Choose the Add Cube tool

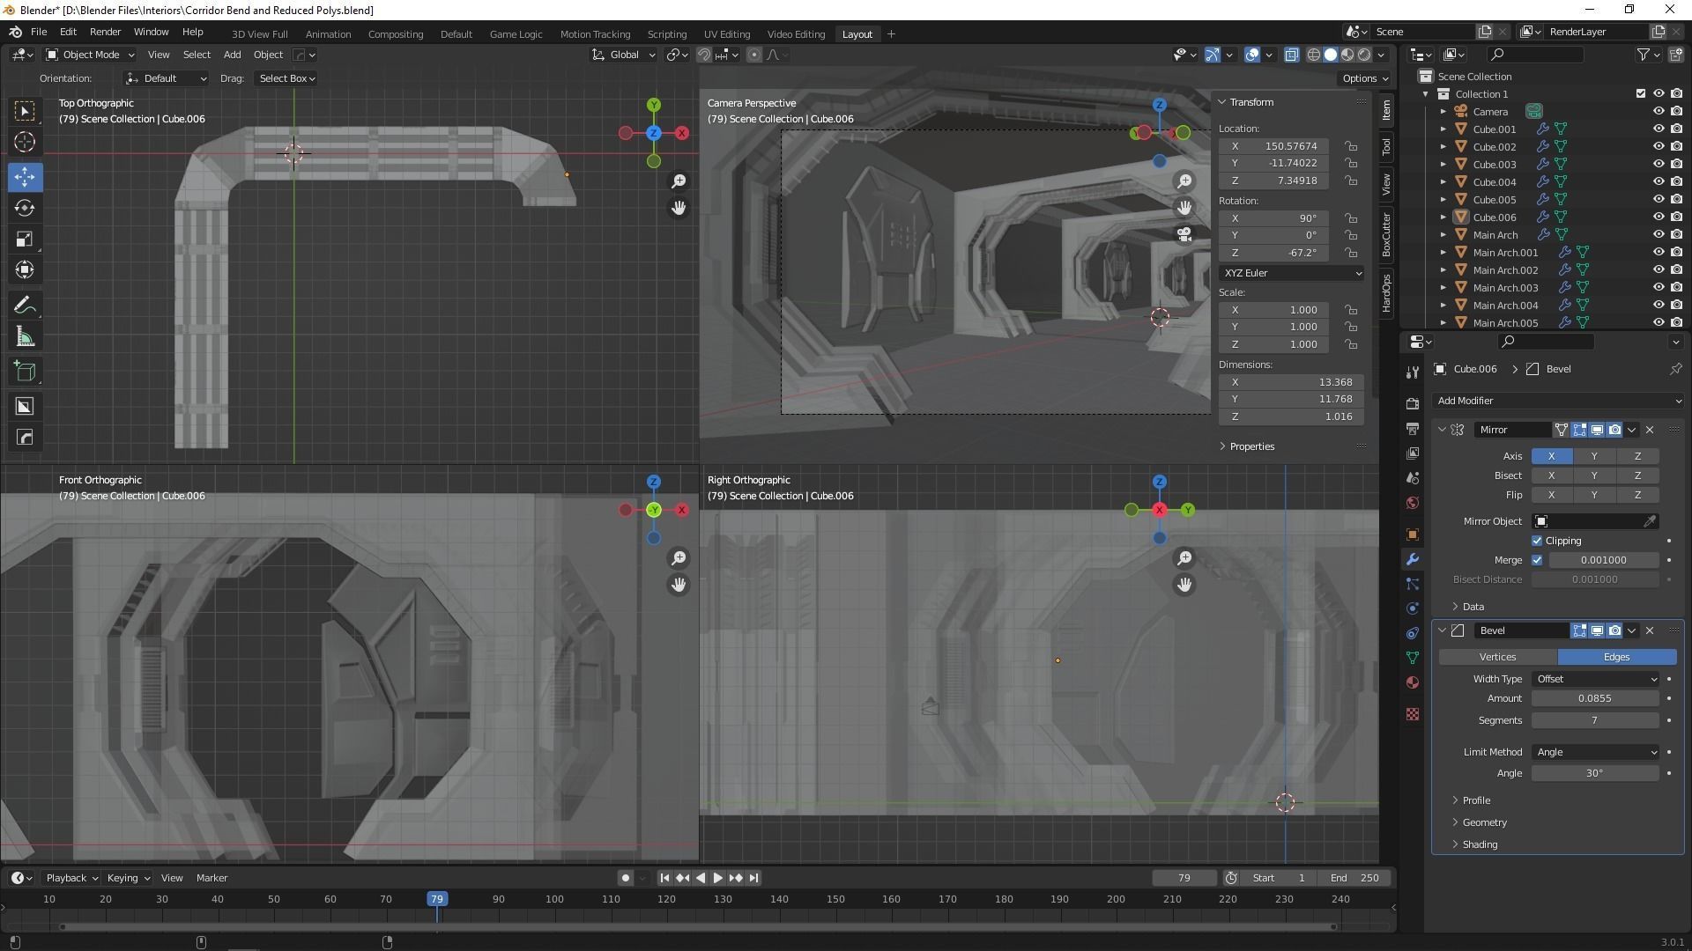[x=25, y=372]
